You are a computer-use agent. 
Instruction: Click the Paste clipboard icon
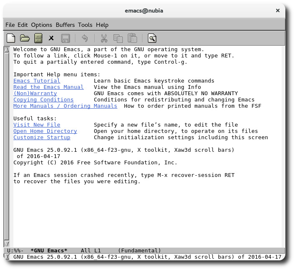[132, 39]
